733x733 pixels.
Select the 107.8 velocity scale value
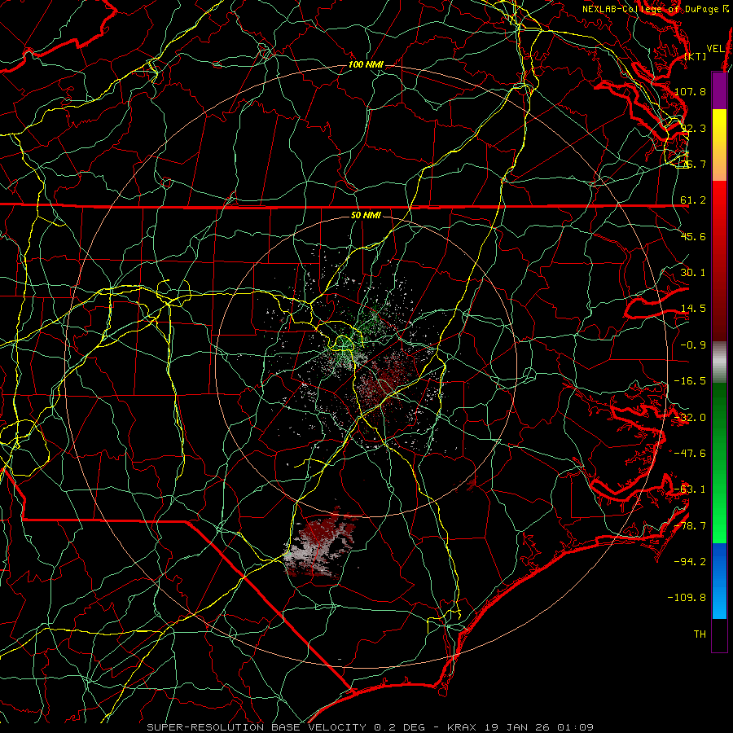click(690, 91)
